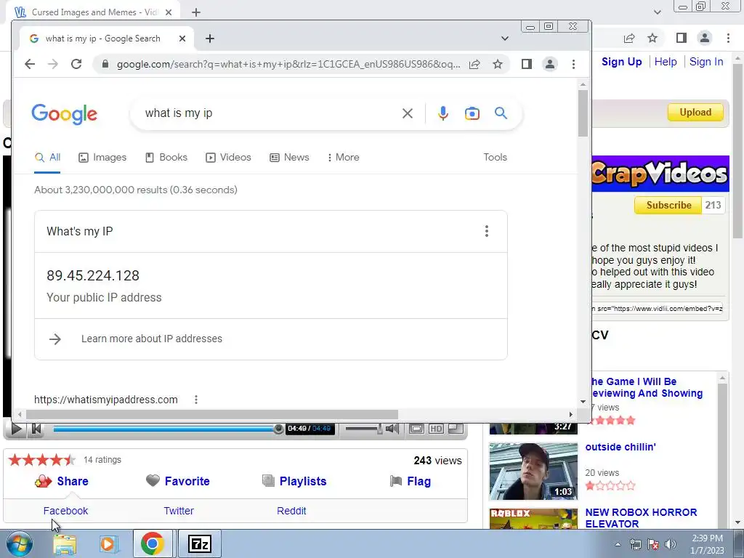Click the Google logo
The height and width of the screenshot is (558, 744).
[x=65, y=114]
